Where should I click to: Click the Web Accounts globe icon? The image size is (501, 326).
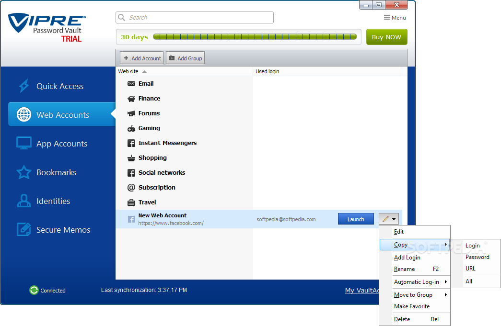click(x=24, y=114)
